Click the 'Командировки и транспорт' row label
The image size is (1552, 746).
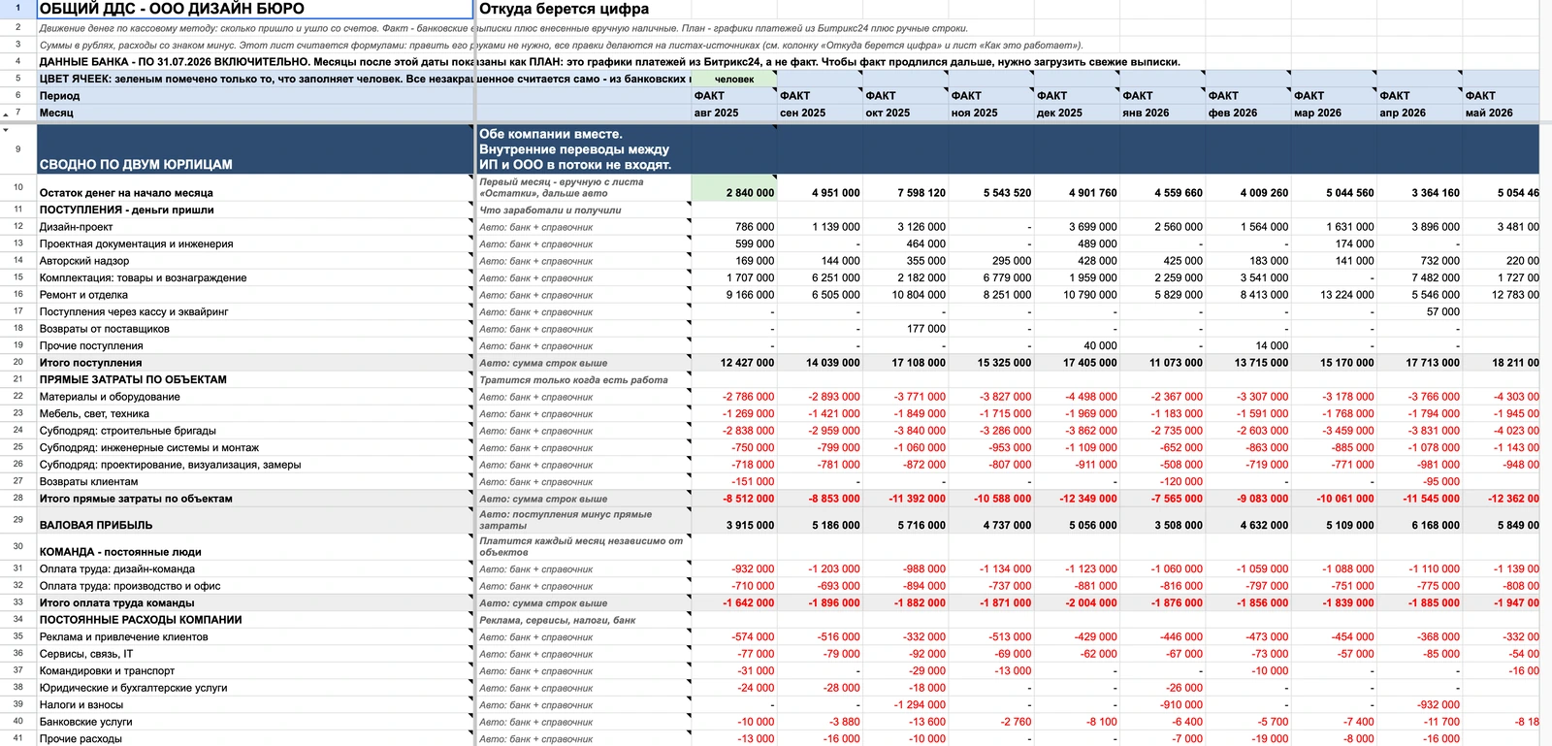coord(256,670)
